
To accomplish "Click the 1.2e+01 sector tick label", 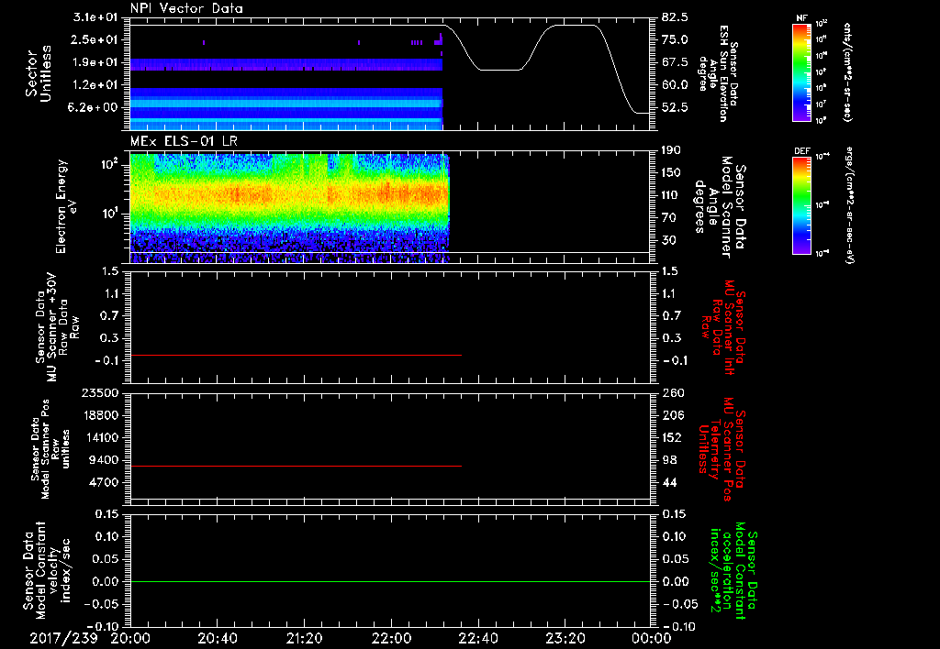I will pos(95,85).
